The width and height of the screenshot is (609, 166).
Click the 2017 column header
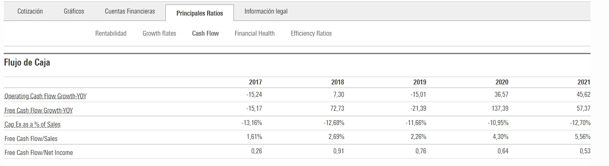pyautogui.click(x=255, y=82)
